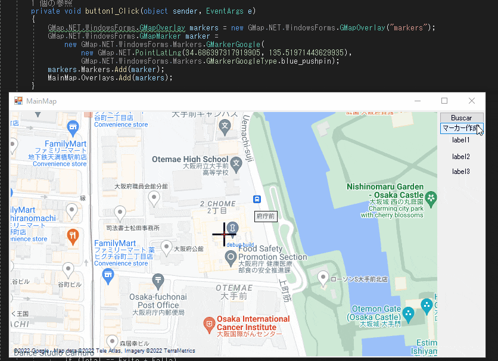Screen dimensions: 498x361
Task: Click the ローソンS大手前北店 map pin
Action: pyautogui.click(x=323, y=279)
